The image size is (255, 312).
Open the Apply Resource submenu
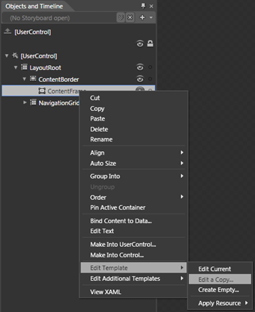[220, 303]
